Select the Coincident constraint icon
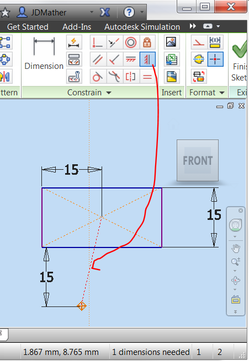This screenshot has height=361, width=249. pos(98,42)
